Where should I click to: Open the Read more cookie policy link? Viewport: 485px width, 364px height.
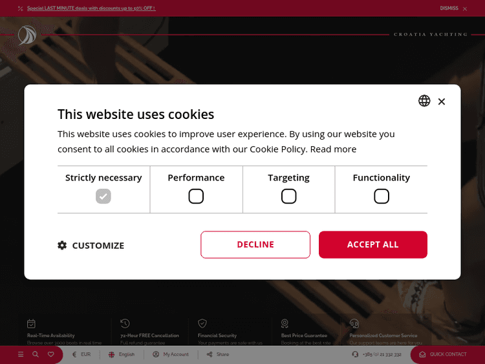(333, 149)
